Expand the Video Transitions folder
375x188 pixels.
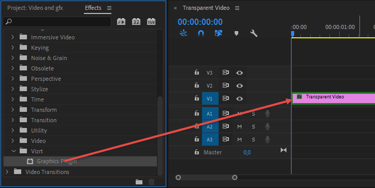pyautogui.click(x=7, y=172)
